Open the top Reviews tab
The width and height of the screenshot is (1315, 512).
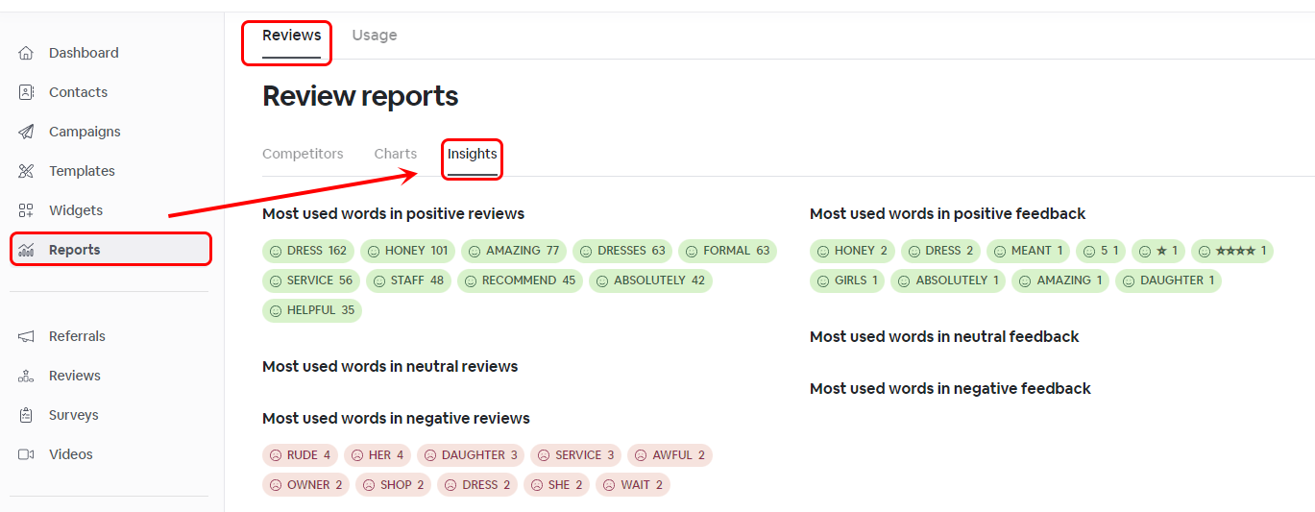[x=291, y=36]
